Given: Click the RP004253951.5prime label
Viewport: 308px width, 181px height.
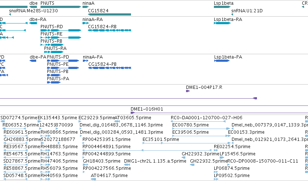Looking at the screenshot, I should pyautogui.click(x=106, y=139).
